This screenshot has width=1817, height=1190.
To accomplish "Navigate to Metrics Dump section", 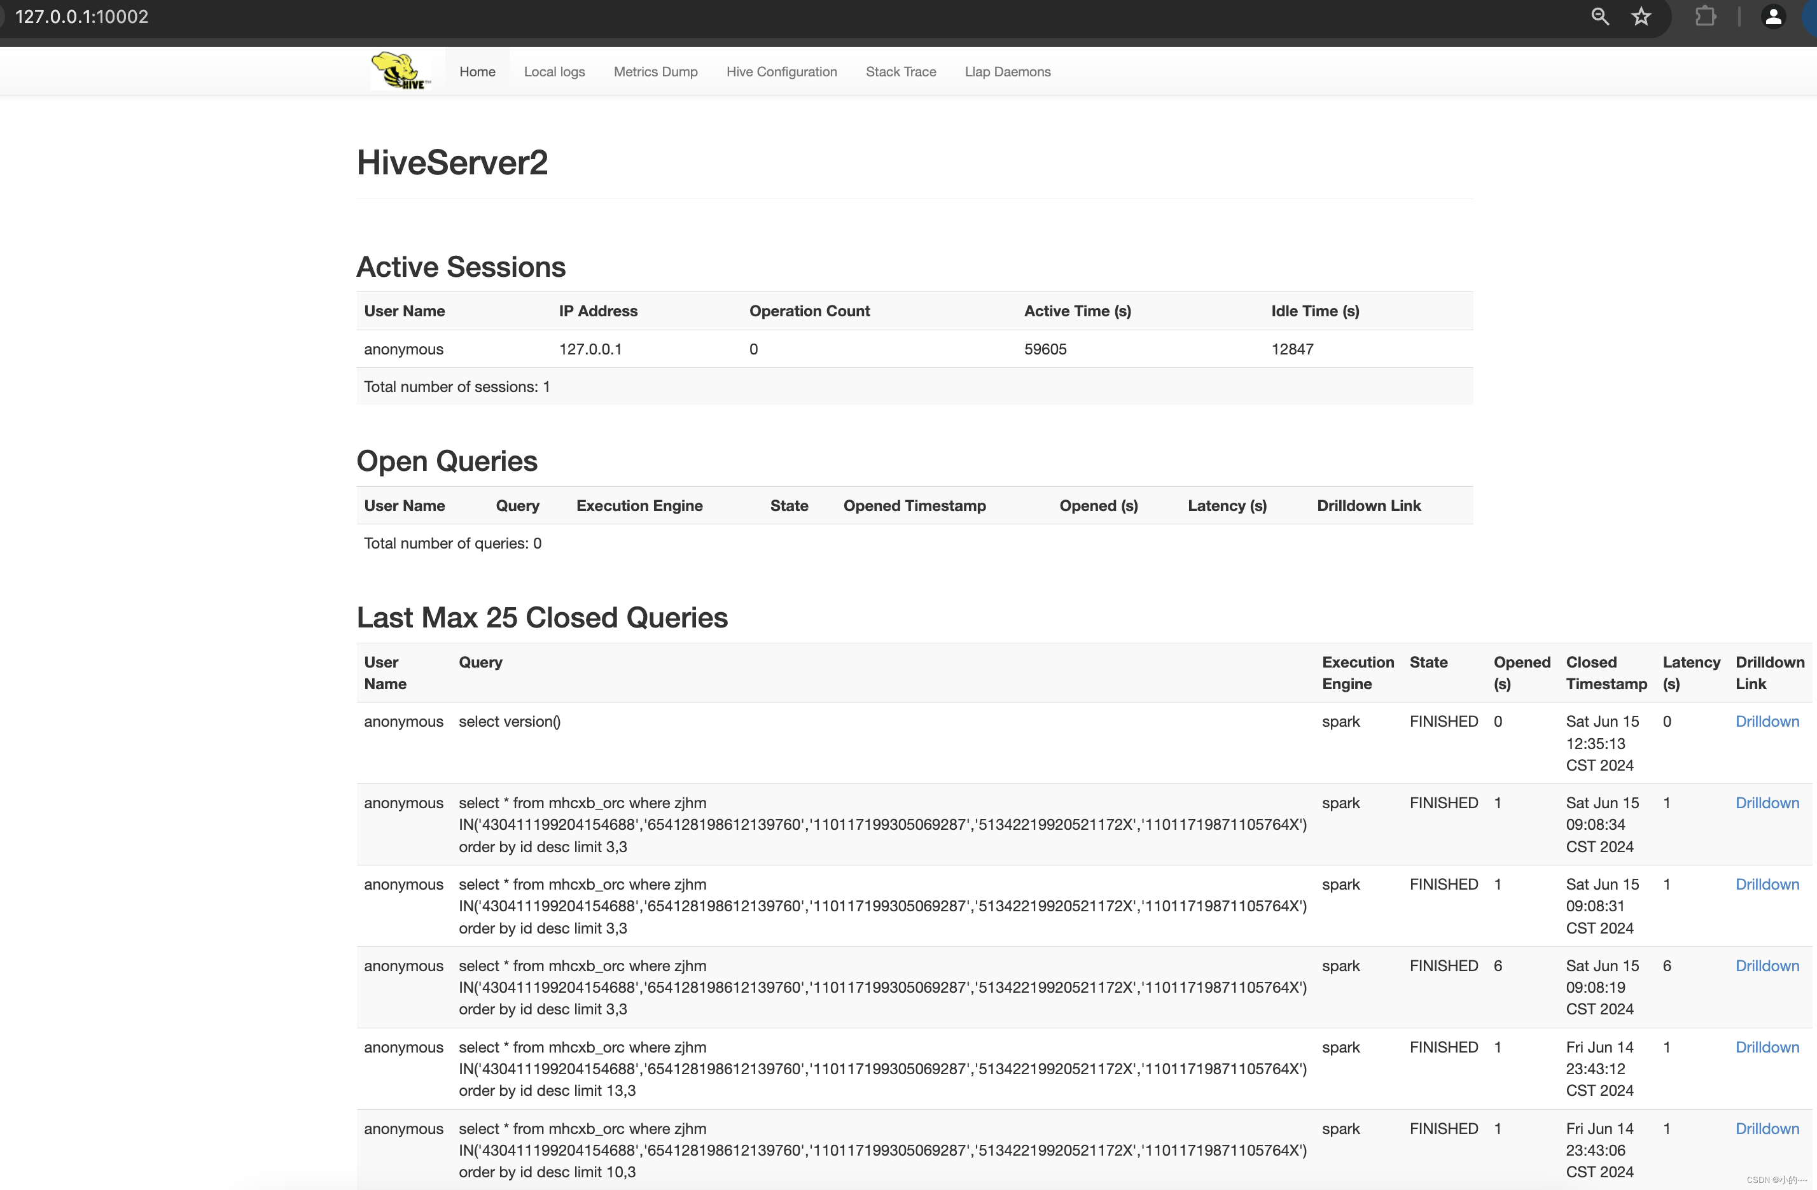I will (654, 72).
